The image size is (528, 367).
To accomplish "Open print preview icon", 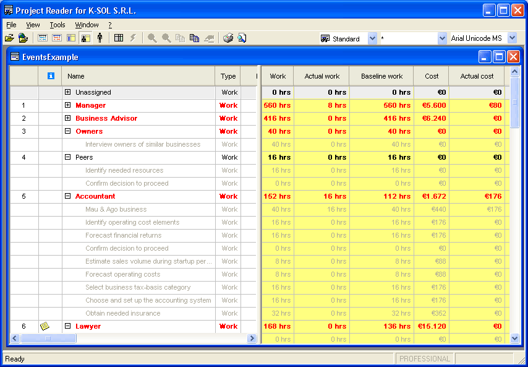I will coord(242,38).
